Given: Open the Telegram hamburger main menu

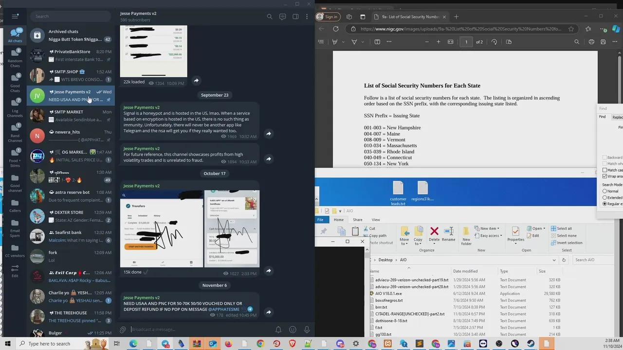Looking at the screenshot, I should click(x=15, y=16).
